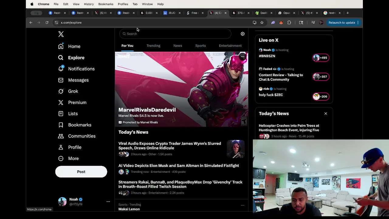Image resolution: width=389 pixels, height=219 pixels.
Task: Bookmark this page with the star icon
Action: click(262, 23)
